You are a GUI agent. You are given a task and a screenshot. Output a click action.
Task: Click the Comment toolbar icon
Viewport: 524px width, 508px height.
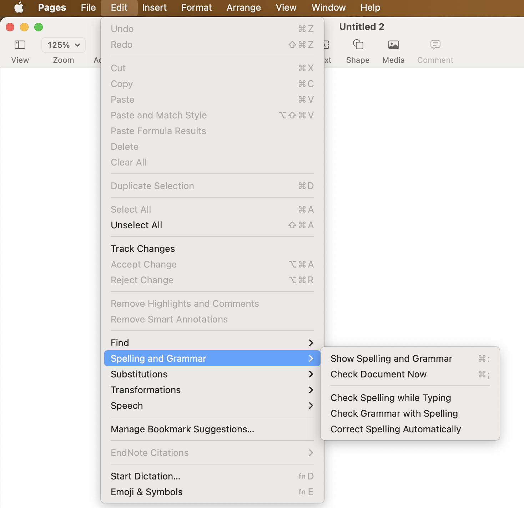[x=435, y=45]
